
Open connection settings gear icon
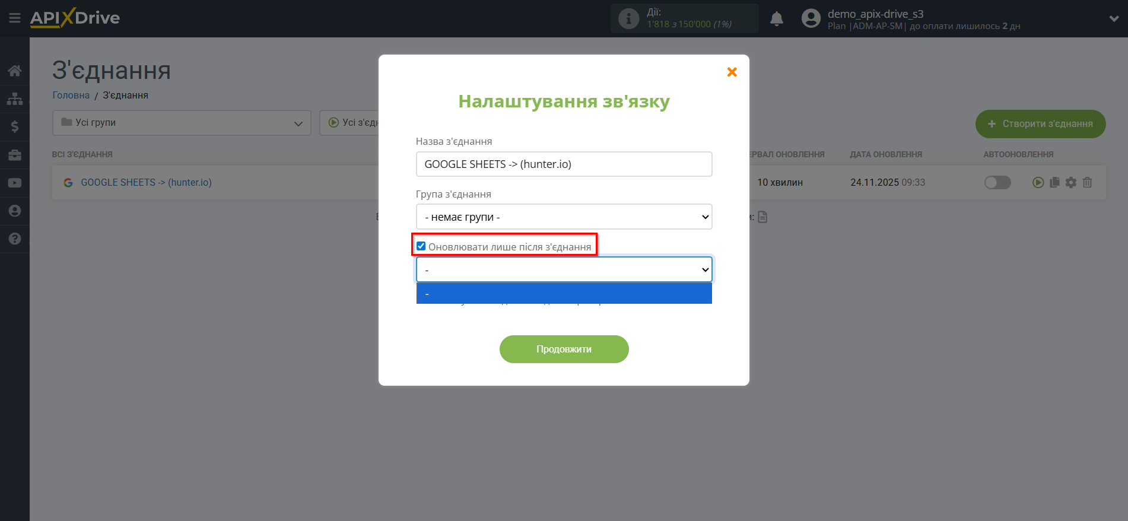1070,182
